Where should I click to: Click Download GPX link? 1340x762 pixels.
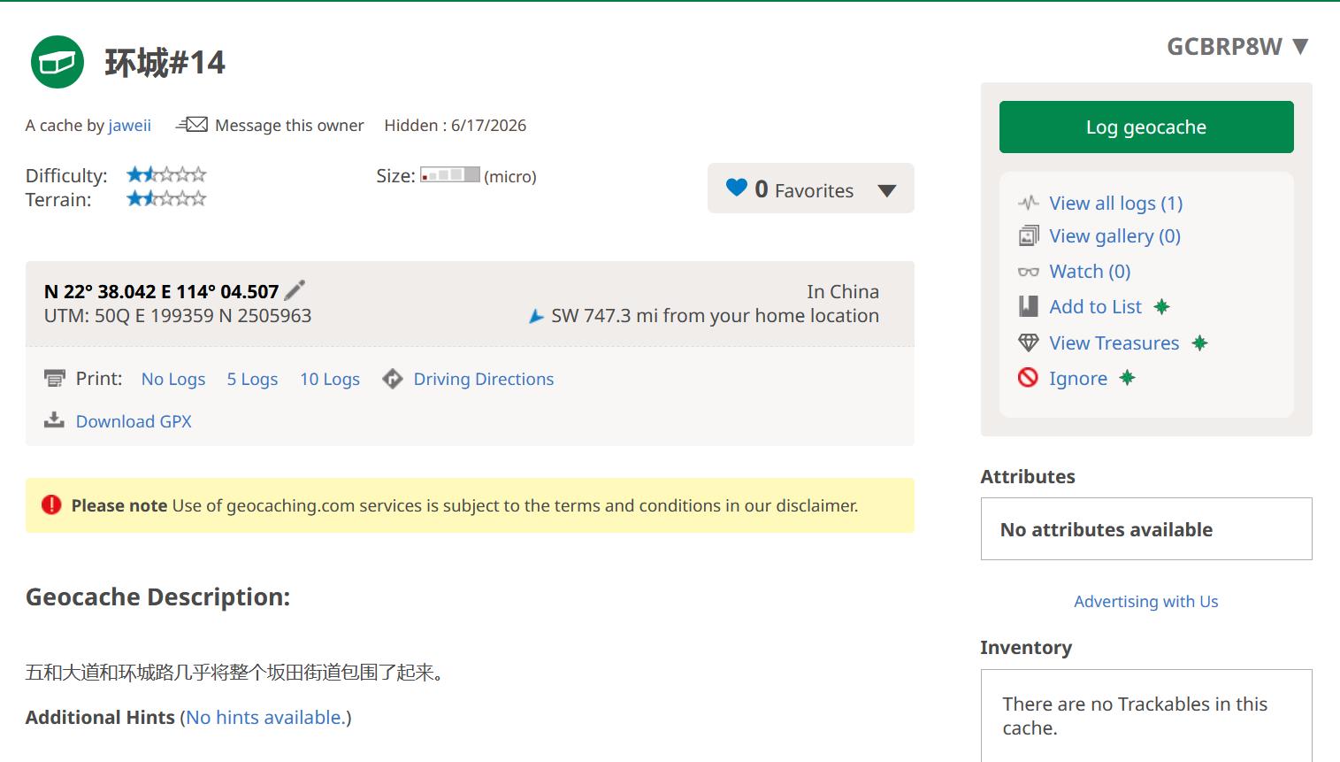134,421
